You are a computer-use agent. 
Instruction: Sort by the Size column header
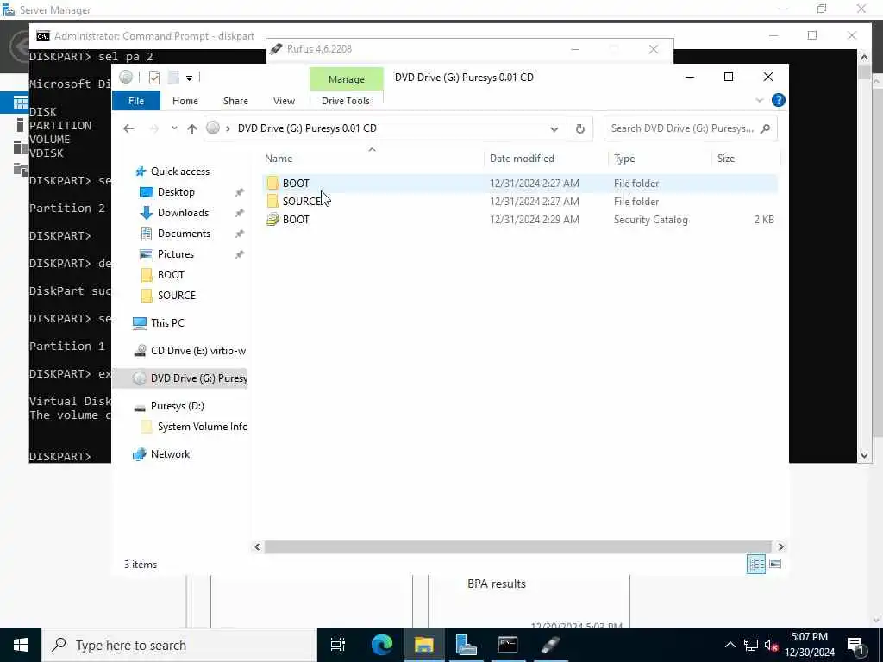(x=726, y=159)
